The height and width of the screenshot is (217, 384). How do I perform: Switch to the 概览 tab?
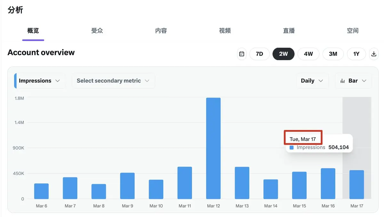point(33,31)
